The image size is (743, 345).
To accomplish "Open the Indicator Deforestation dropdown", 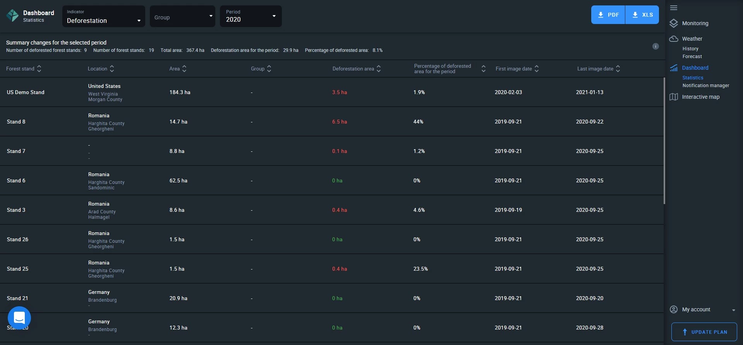I will (x=103, y=17).
